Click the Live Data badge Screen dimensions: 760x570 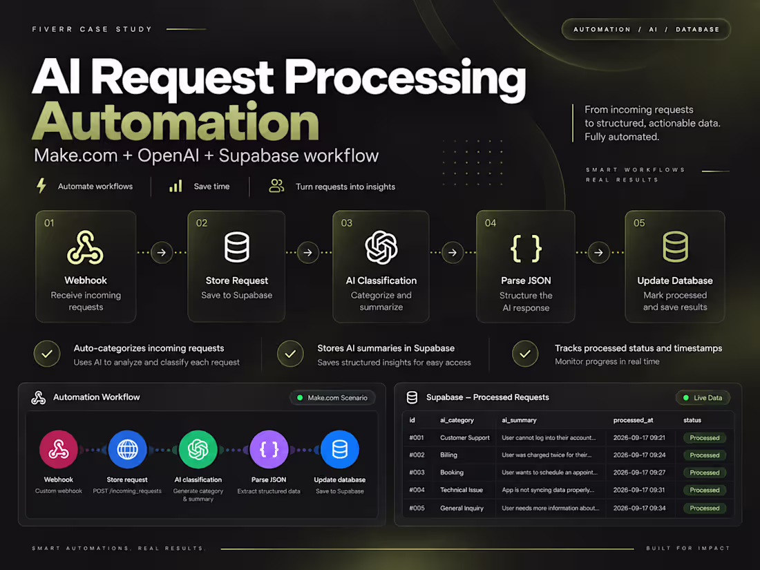pos(703,398)
